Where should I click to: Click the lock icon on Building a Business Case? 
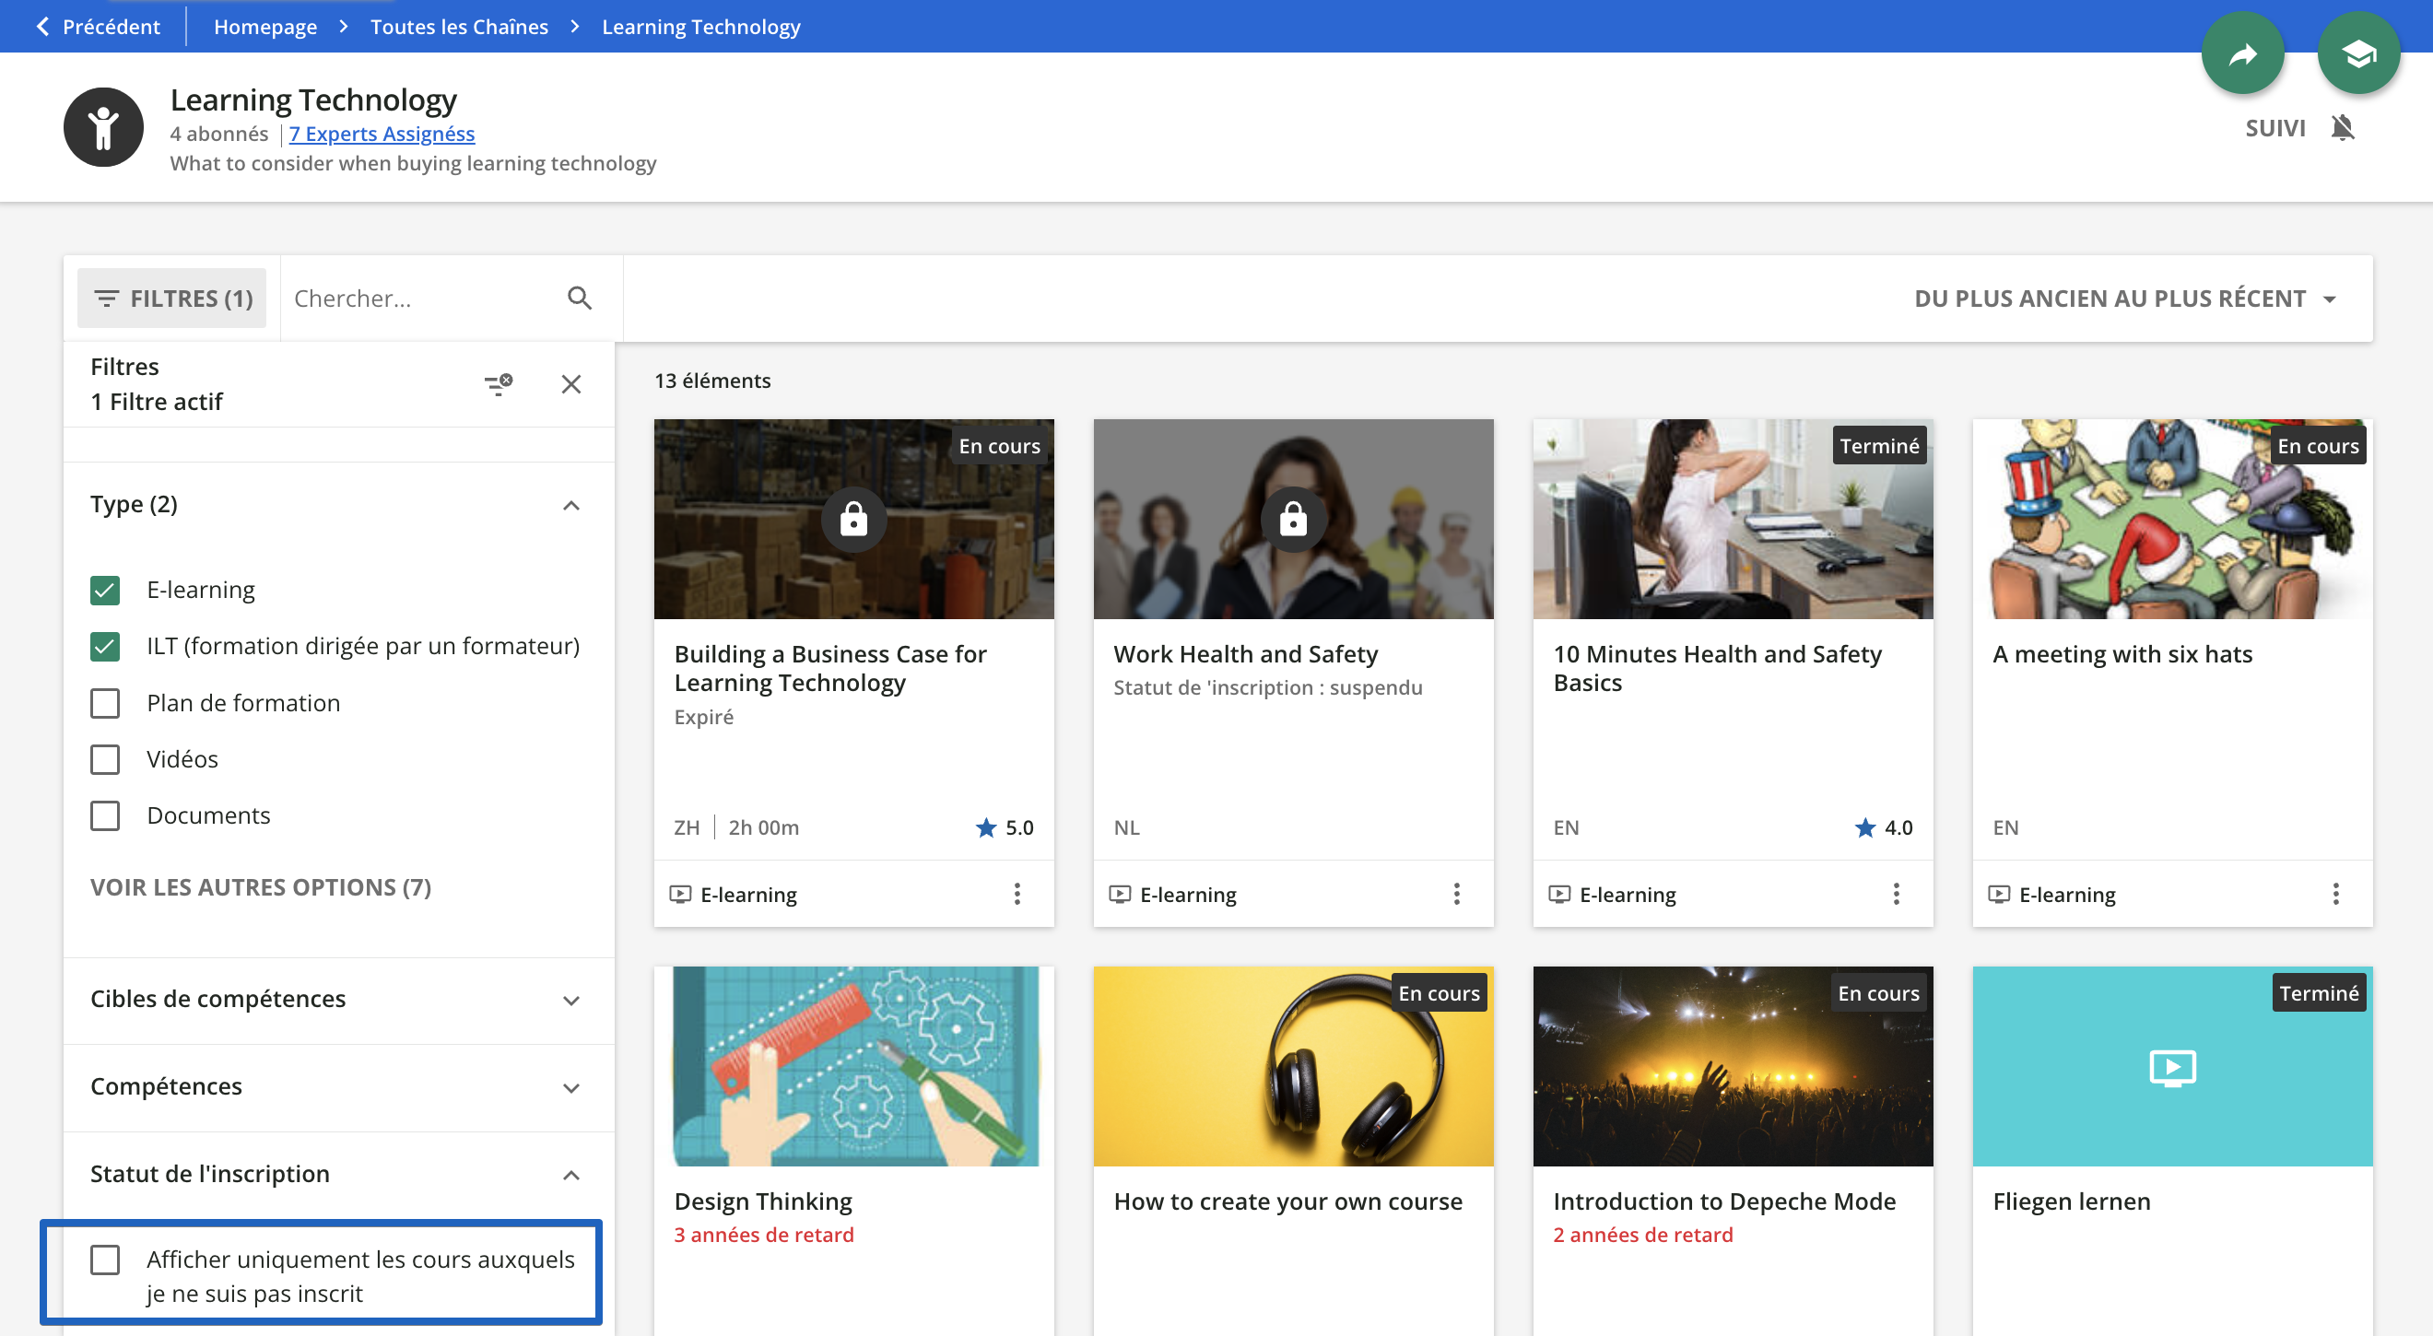coord(852,520)
